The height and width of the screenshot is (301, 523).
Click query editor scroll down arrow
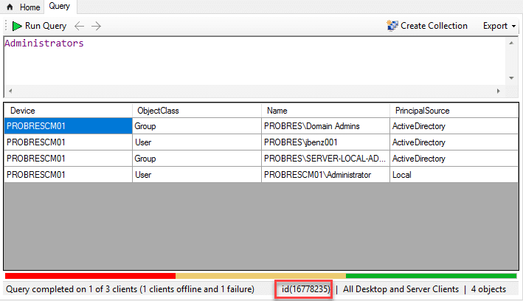pos(511,78)
